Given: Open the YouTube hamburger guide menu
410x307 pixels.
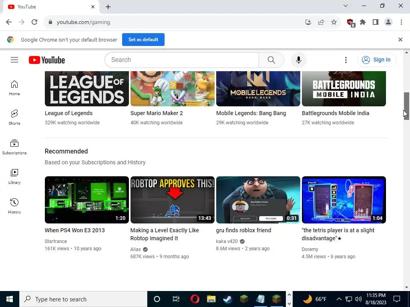Looking at the screenshot, I should click(14, 60).
